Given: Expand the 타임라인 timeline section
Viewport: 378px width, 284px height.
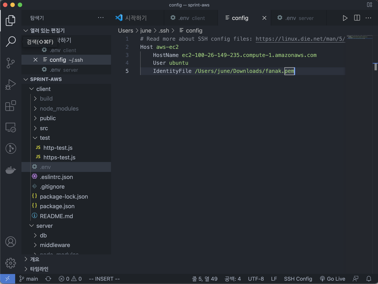Looking at the screenshot, I should pyautogui.click(x=66, y=269).
